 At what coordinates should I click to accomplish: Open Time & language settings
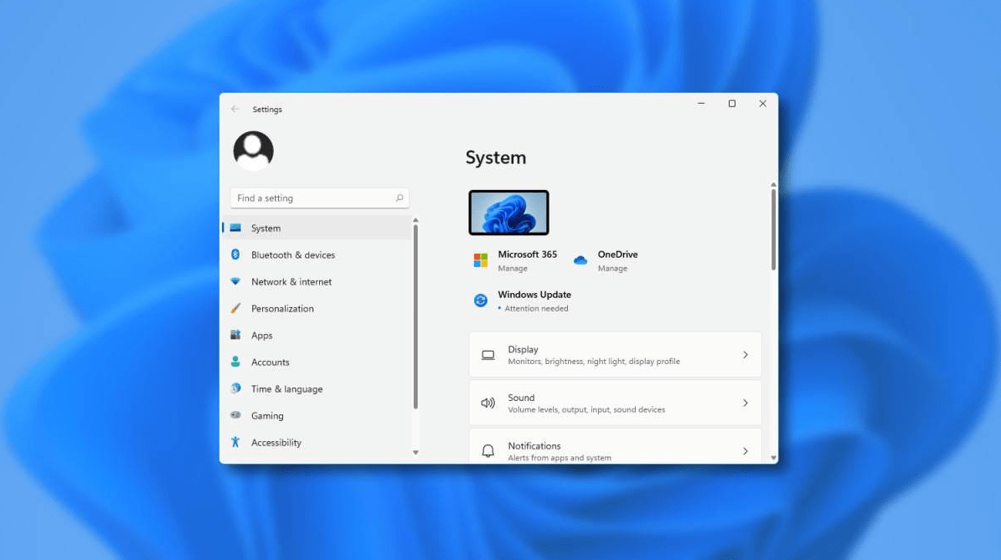[x=317, y=388]
